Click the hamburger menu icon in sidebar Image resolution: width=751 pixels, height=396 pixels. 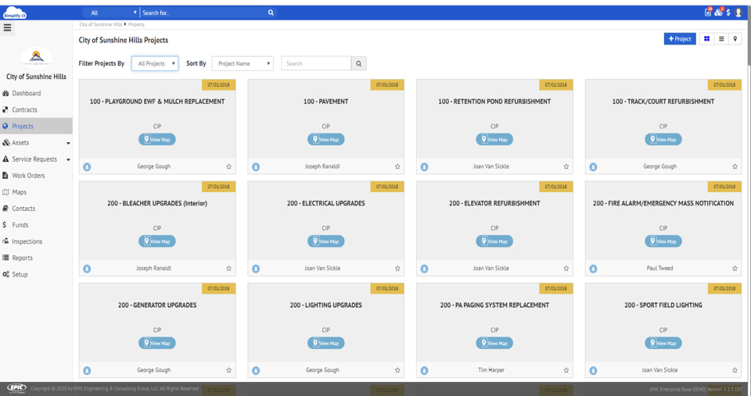coord(8,27)
